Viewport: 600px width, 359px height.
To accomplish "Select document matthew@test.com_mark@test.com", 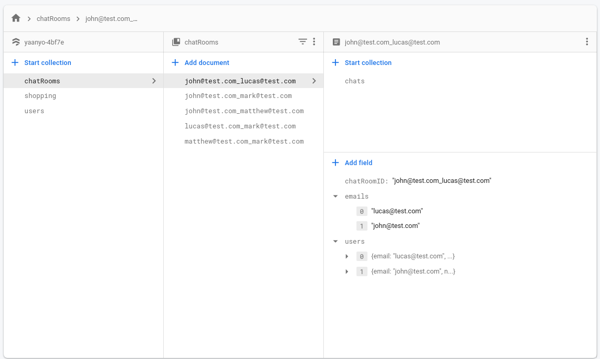I will pos(244,142).
